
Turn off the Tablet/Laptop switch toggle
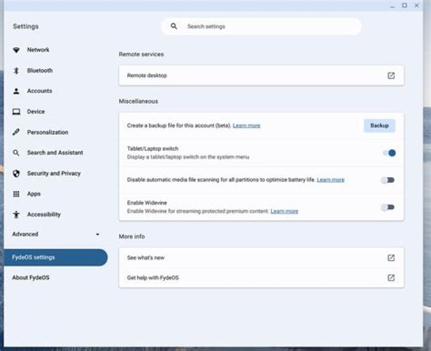(389, 153)
